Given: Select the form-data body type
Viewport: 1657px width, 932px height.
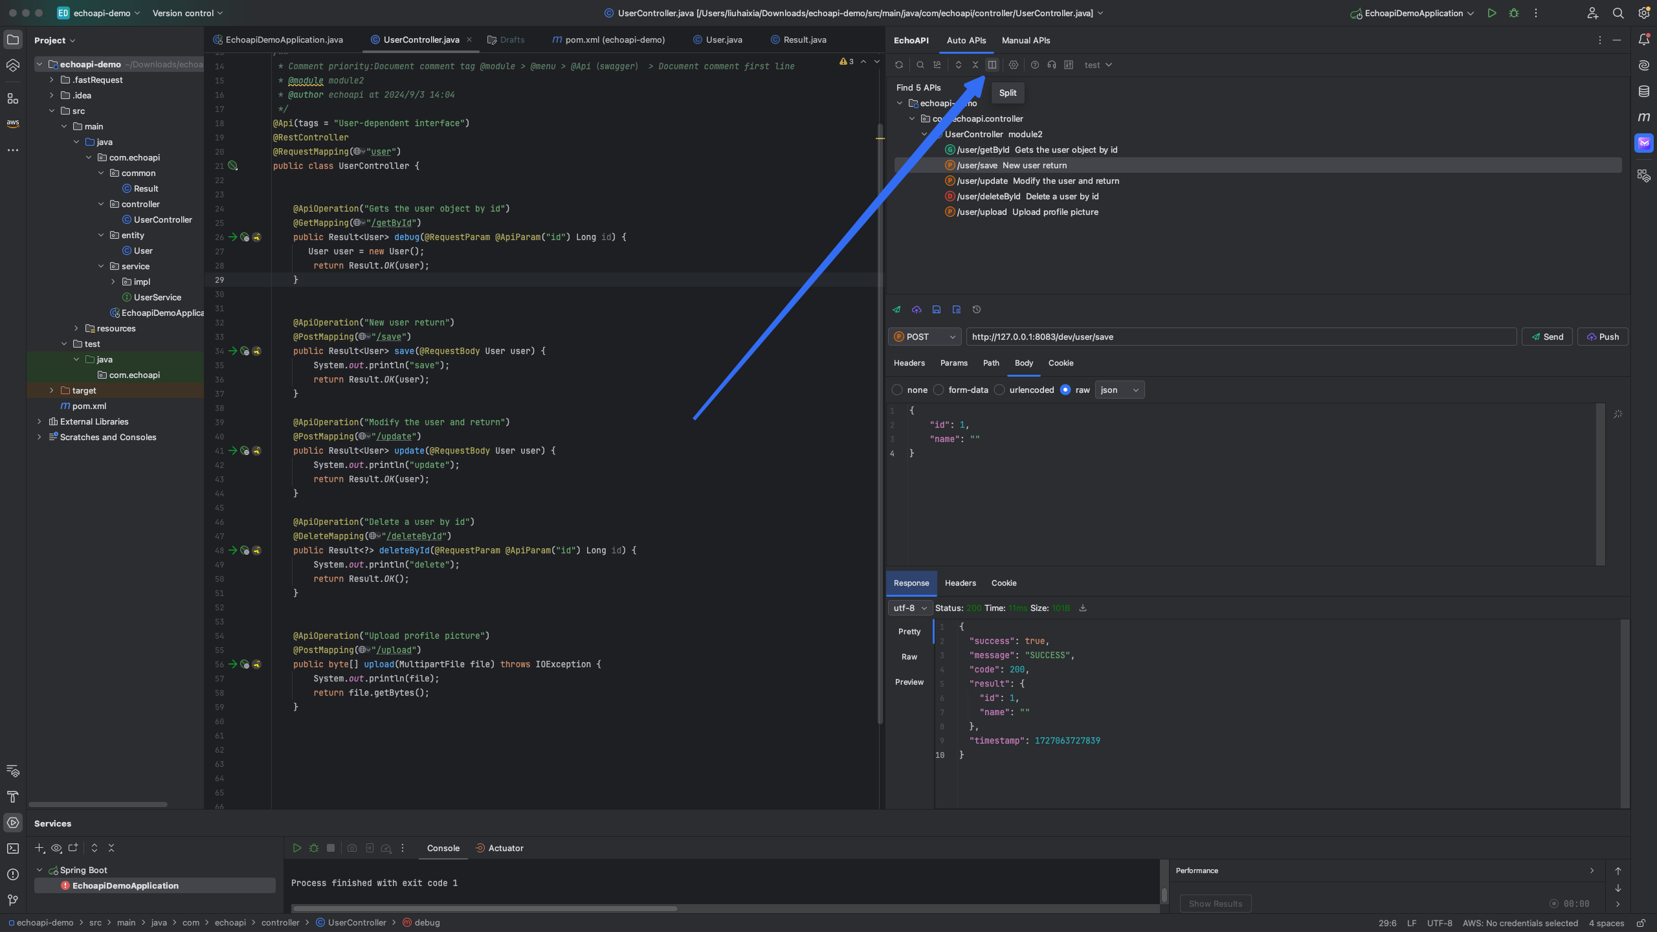Looking at the screenshot, I should pos(939,390).
